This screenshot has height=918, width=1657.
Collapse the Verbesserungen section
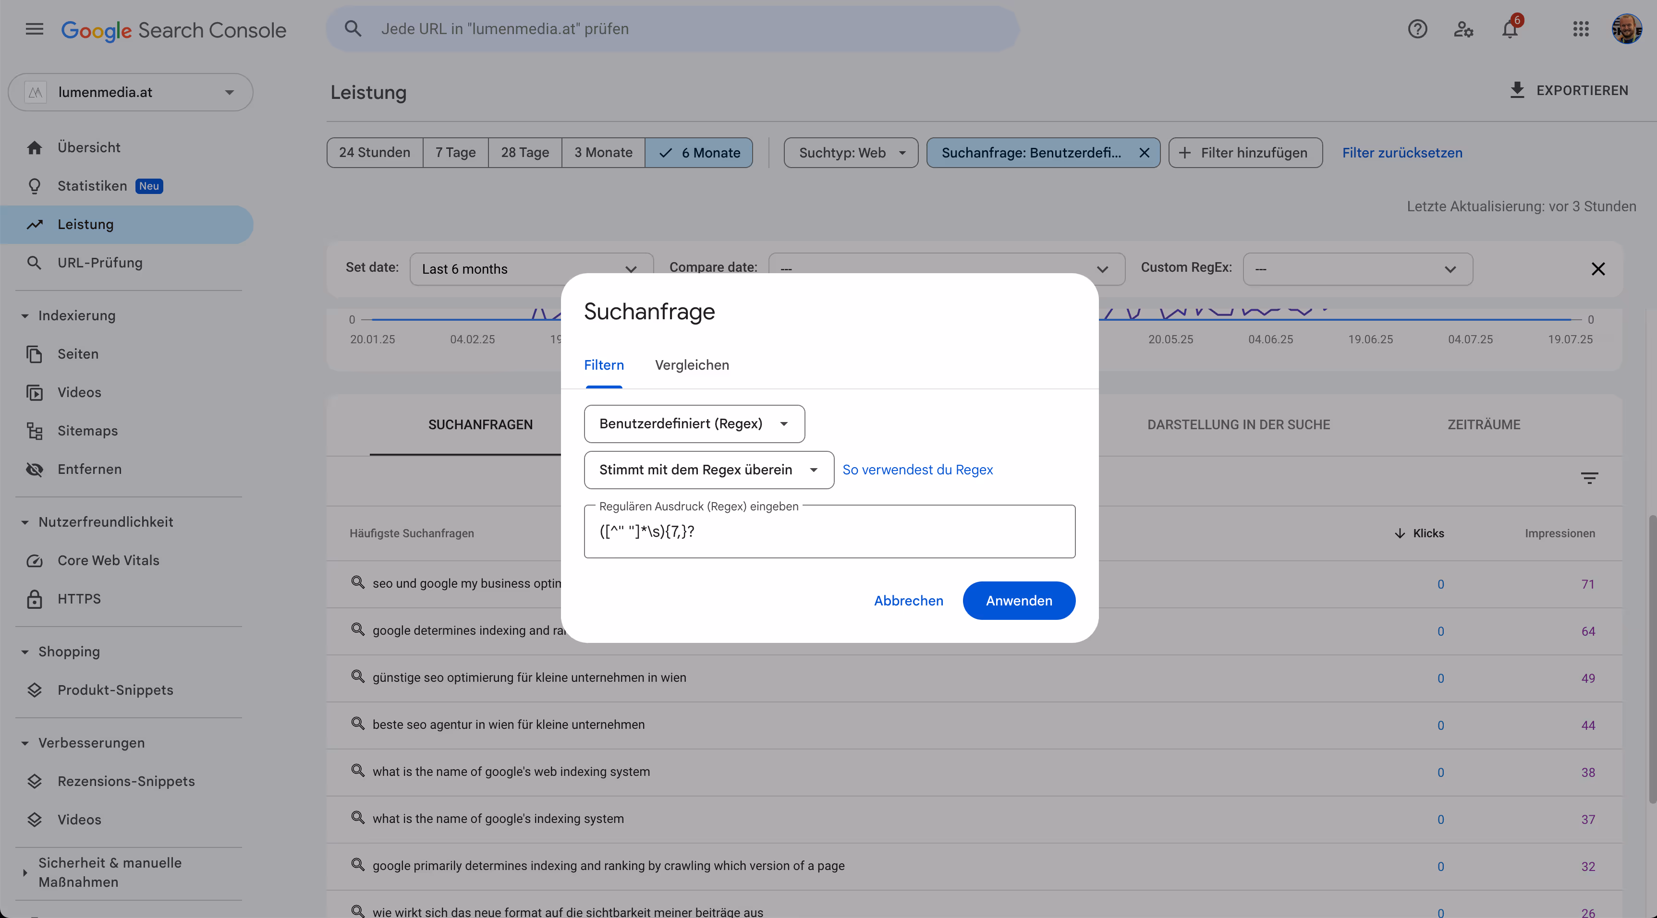click(24, 743)
